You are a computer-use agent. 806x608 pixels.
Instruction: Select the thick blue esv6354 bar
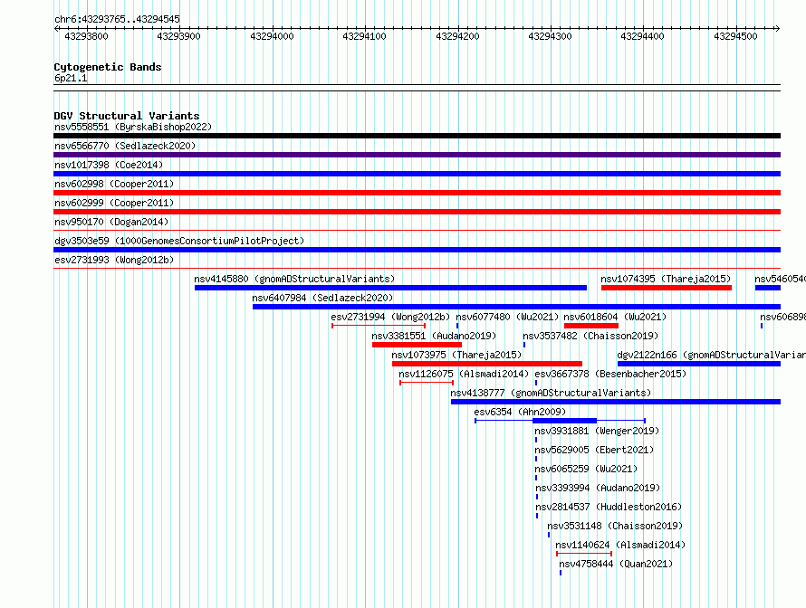564,421
